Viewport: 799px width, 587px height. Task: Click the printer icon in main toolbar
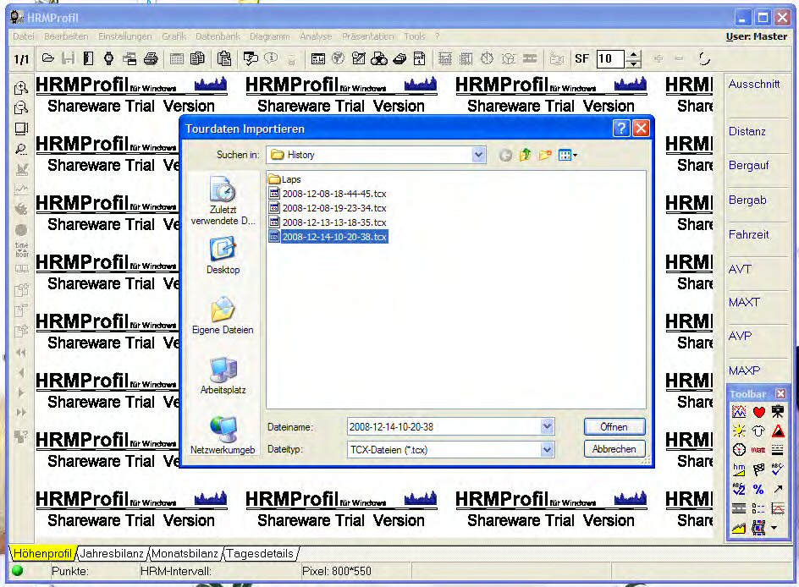click(x=151, y=58)
